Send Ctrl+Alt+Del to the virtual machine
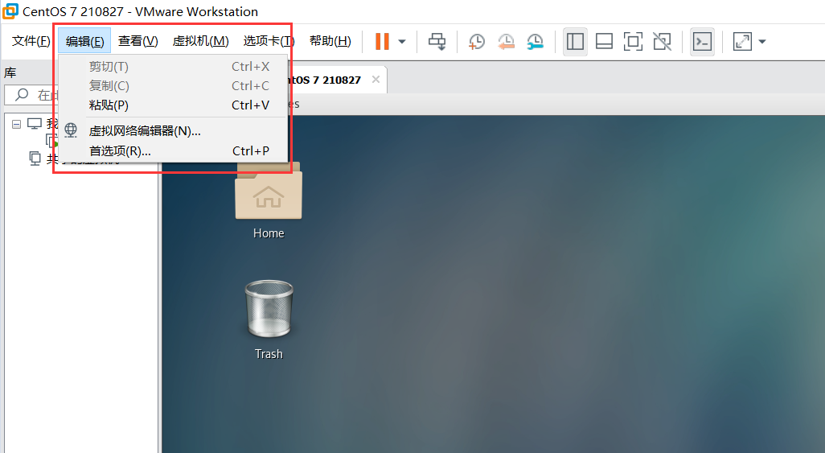This screenshot has height=453, width=825. [437, 42]
